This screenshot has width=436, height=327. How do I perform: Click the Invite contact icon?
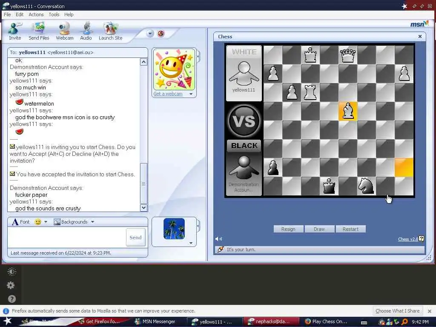coord(14,29)
